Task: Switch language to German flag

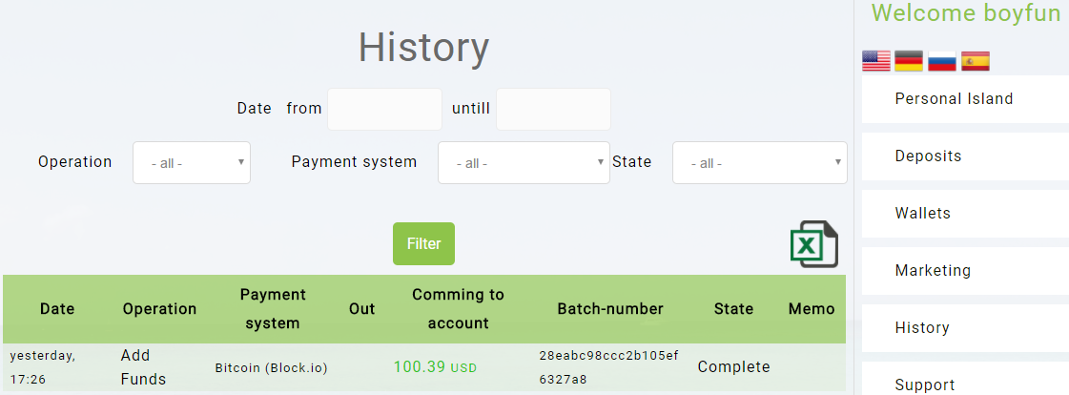Action: click(909, 62)
